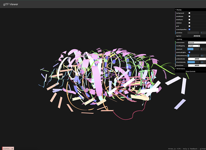Open the bgColor picker showing #191919
Viewport: 206px width, 150px height.
pos(197,36)
